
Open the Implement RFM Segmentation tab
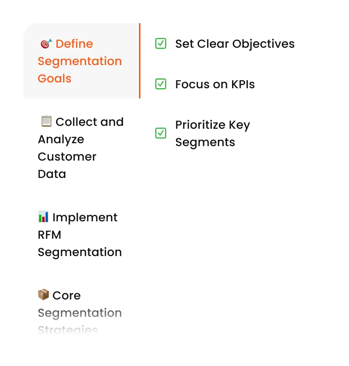80,235
